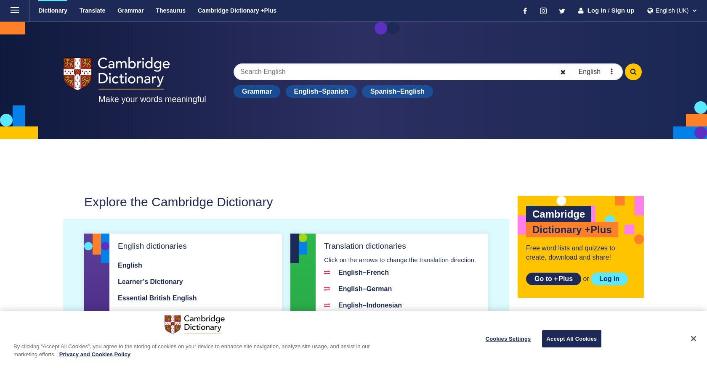Viewport: 707px width, 368px height.
Task: Open the Twitter icon link
Action: click(562, 11)
